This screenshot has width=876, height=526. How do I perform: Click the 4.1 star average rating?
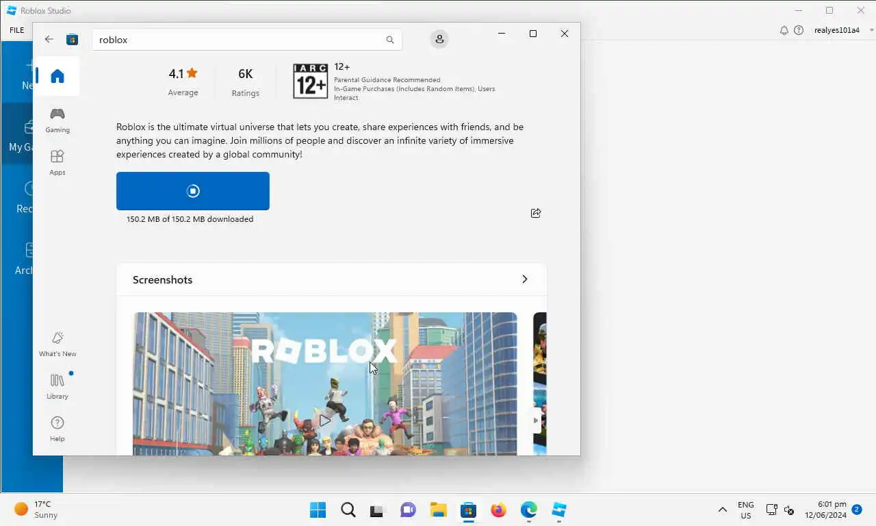(x=183, y=82)
